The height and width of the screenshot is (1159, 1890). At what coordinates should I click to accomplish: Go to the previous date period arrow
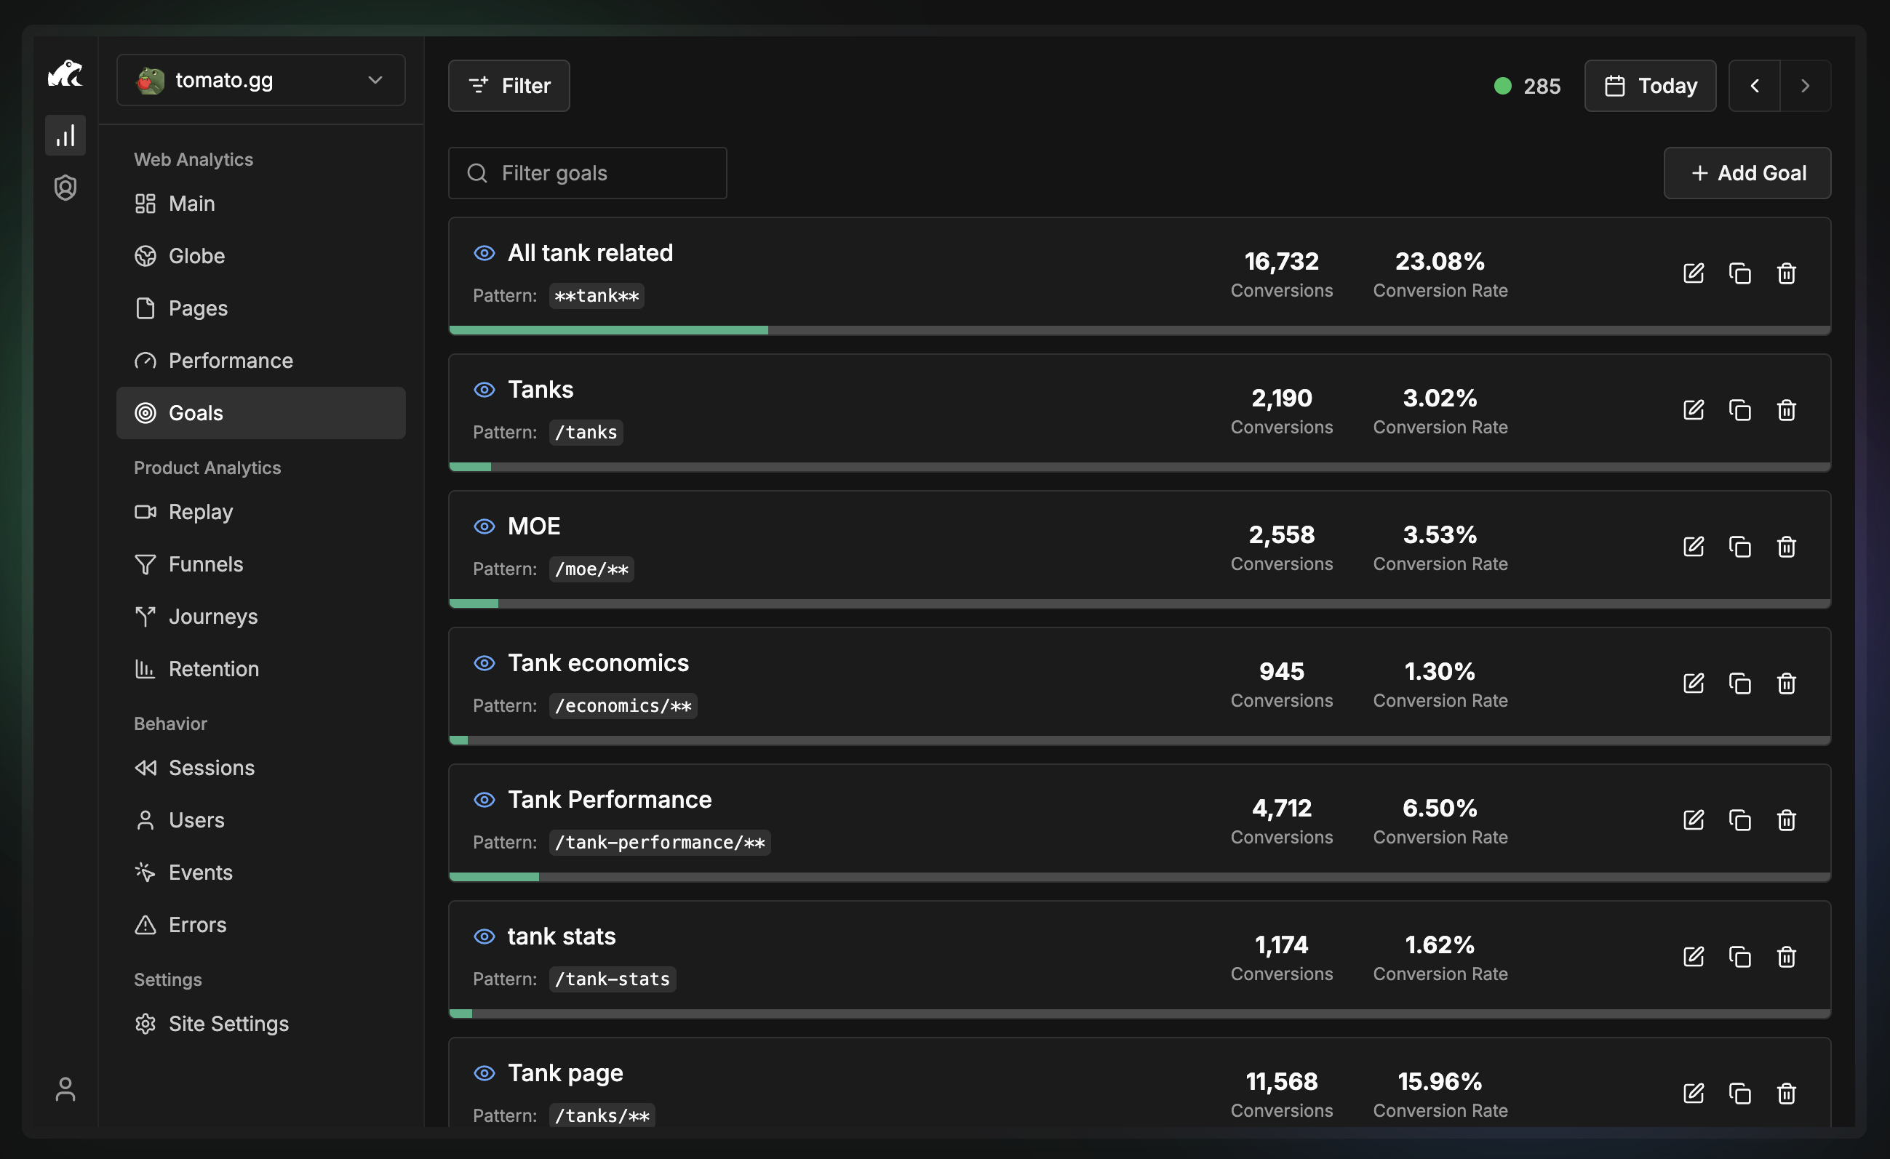pos(1754,86)
